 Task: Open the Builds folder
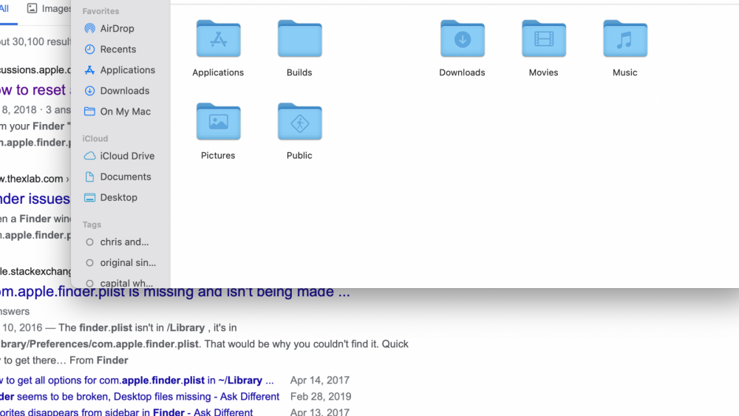300,38
